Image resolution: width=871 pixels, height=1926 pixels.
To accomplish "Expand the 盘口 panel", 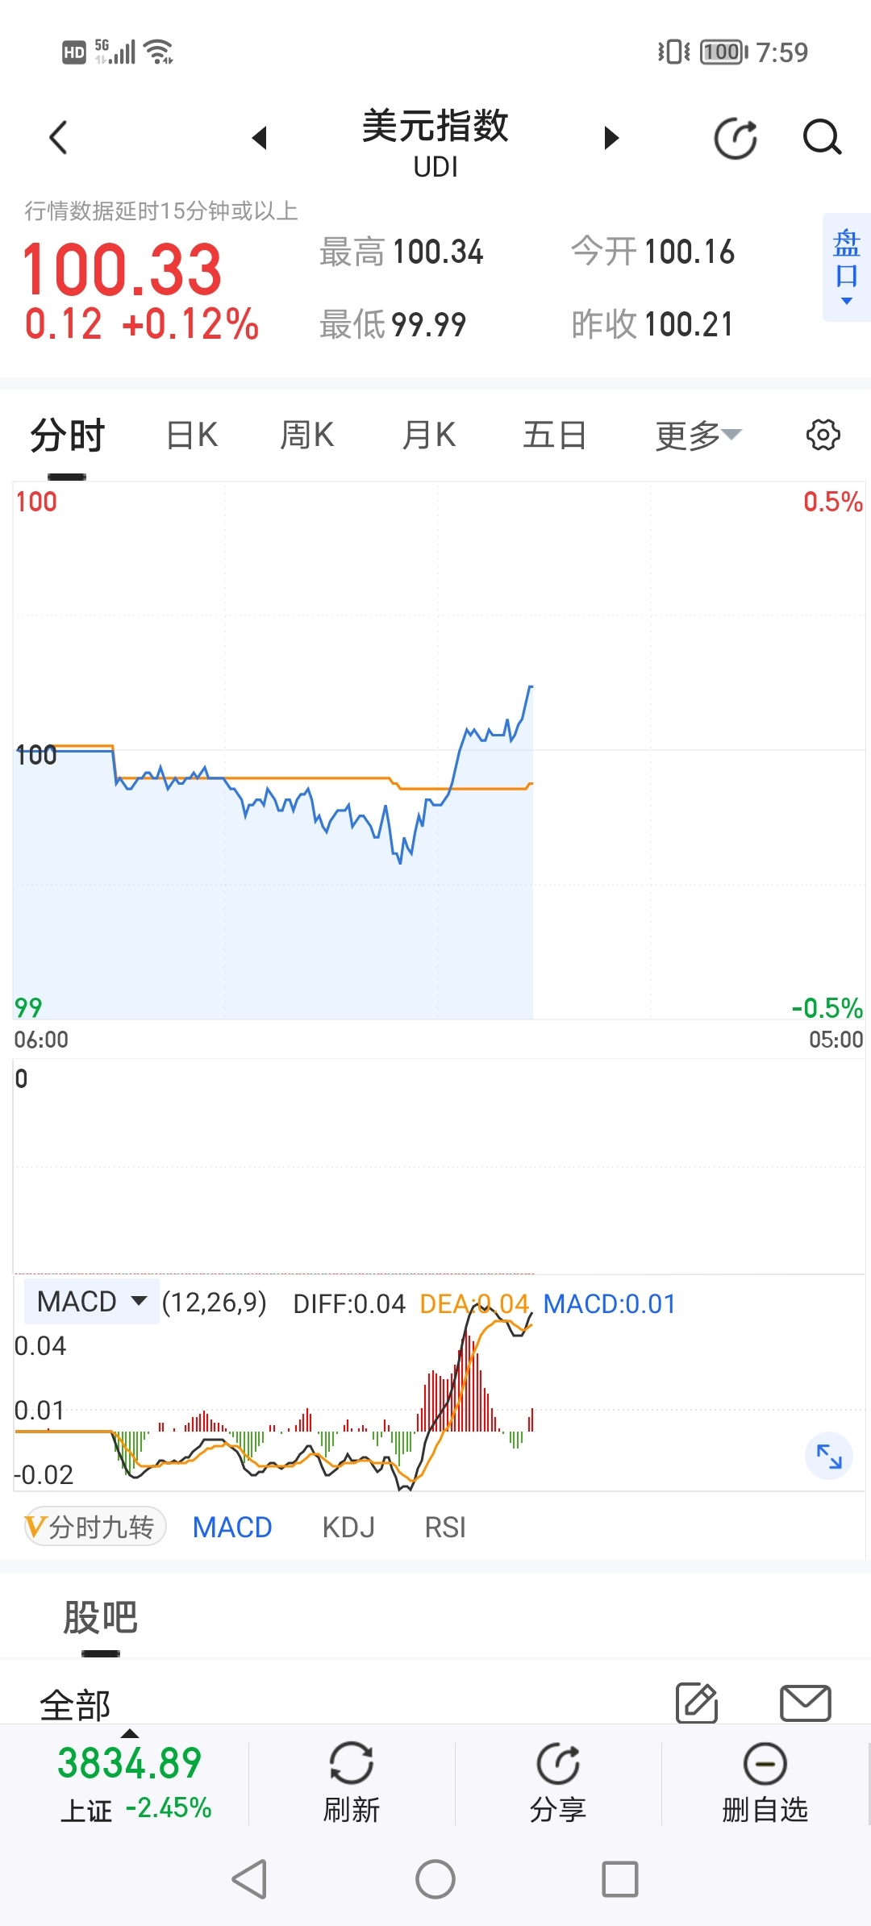I will point(847,267).
